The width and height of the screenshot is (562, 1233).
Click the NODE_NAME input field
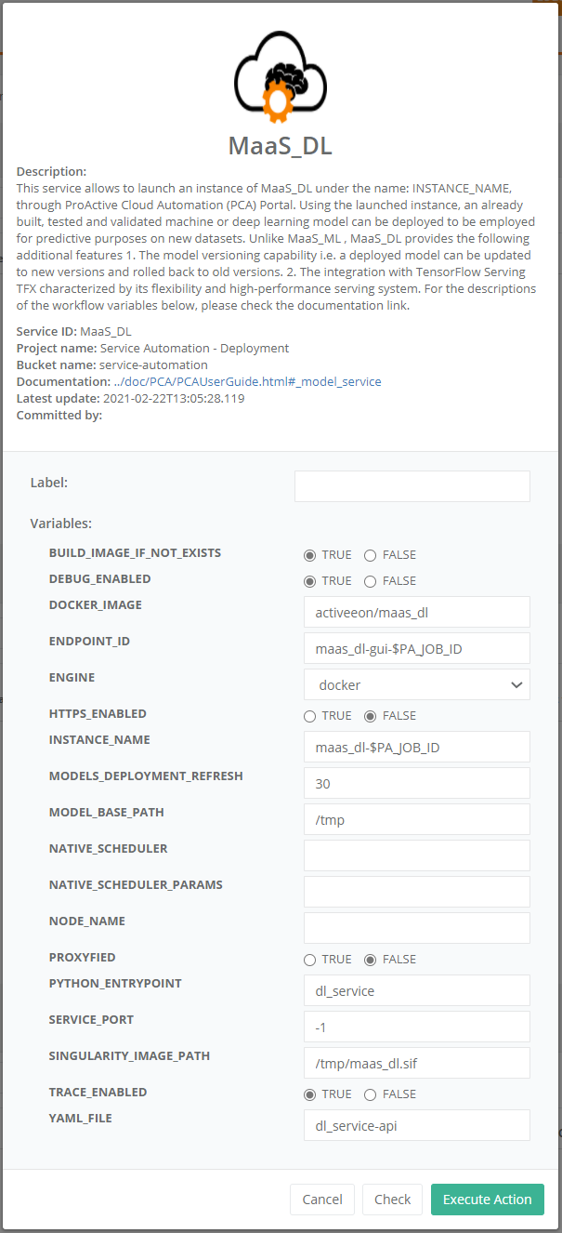pos(417,928)
